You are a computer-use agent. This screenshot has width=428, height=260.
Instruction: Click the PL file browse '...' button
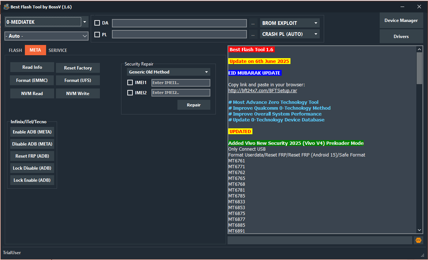pyautogui.click(x=253, y=35)
